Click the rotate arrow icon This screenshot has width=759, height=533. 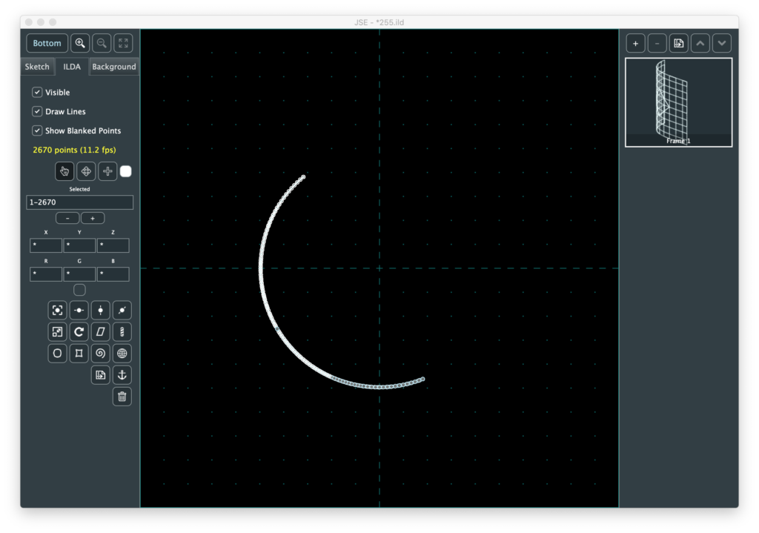pyautogui.click(x=79, y=331)
